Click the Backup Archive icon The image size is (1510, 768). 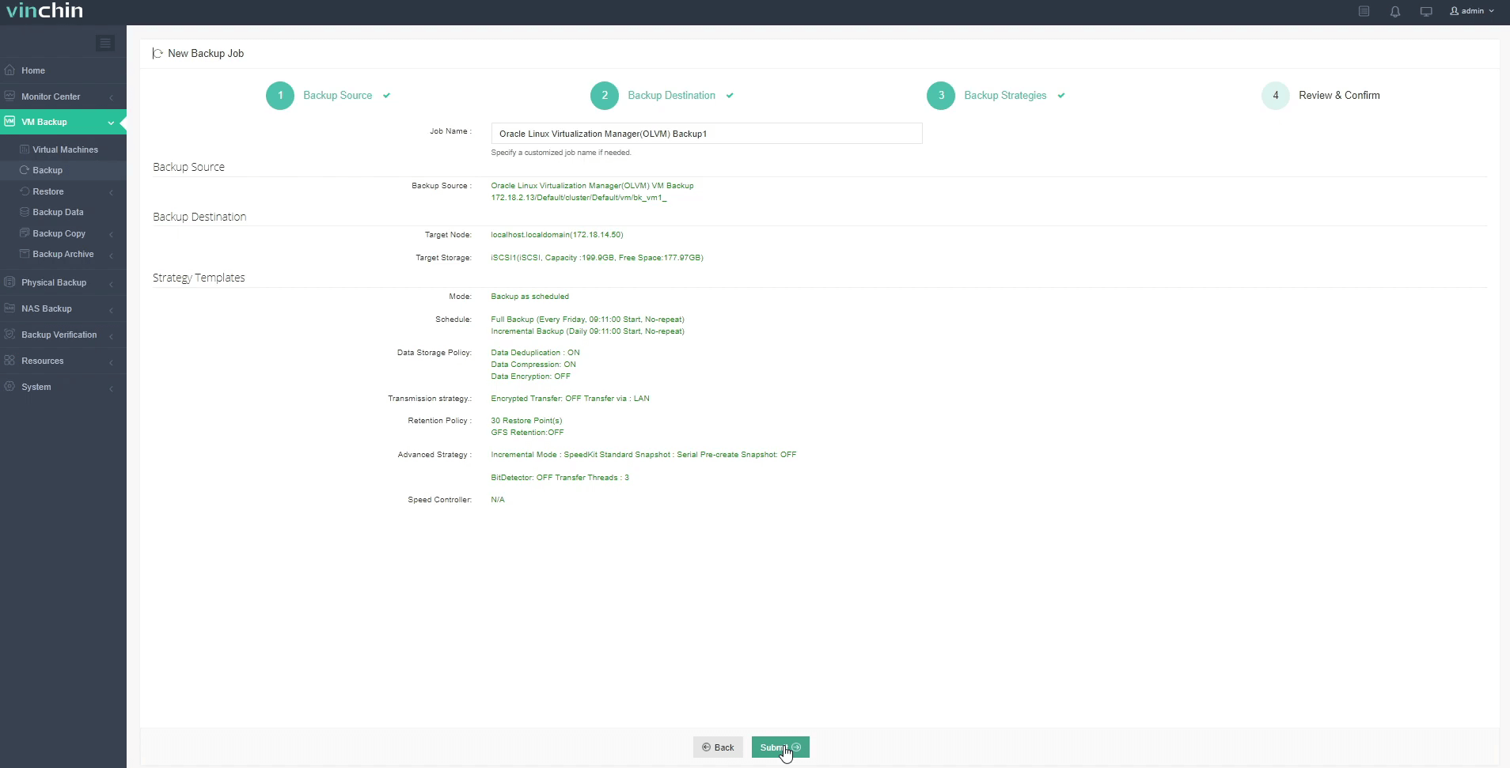[x=25, y=253]
